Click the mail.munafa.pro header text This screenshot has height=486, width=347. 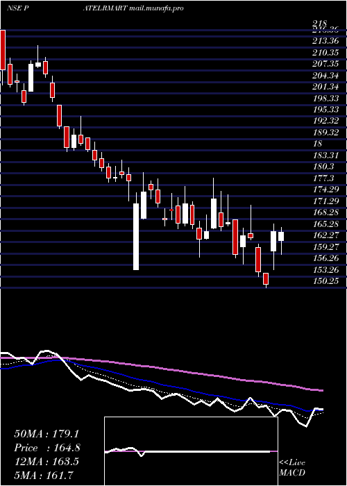click(x=156, y=8)
